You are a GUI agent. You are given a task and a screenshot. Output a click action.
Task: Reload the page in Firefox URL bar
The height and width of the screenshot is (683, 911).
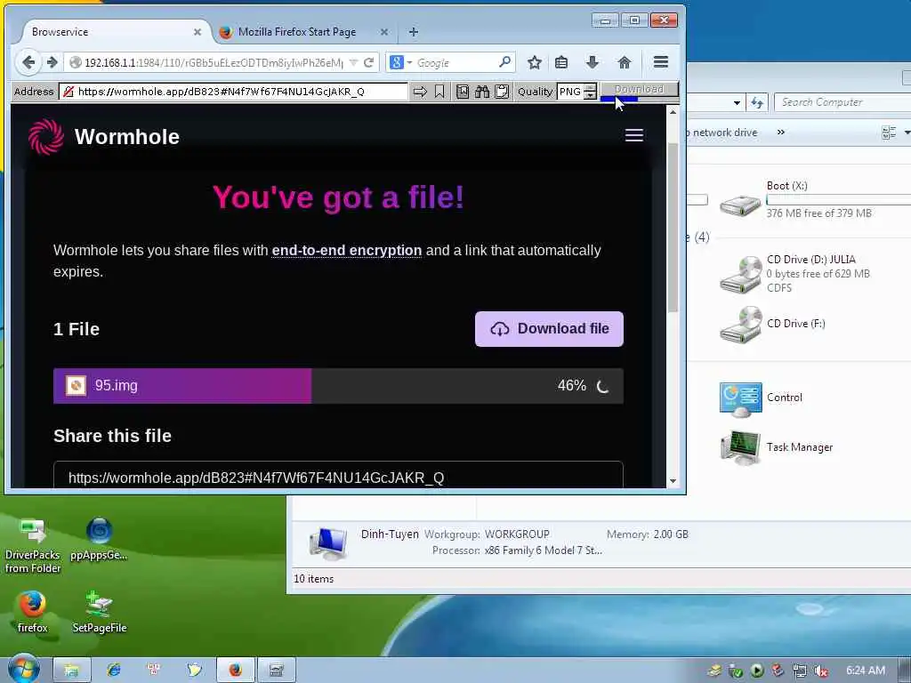(368, 62)
